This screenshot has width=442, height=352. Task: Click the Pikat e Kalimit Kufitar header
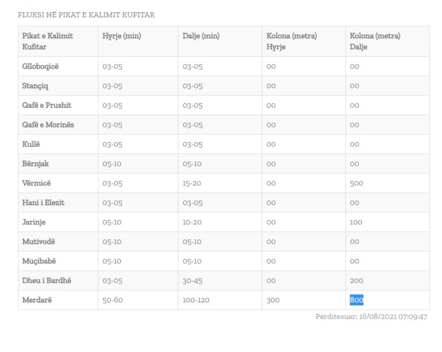point(48,41)
